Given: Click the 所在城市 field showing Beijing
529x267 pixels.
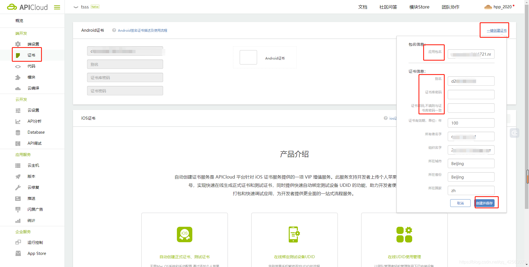Looking at the screenshot, I should point(471,163).
